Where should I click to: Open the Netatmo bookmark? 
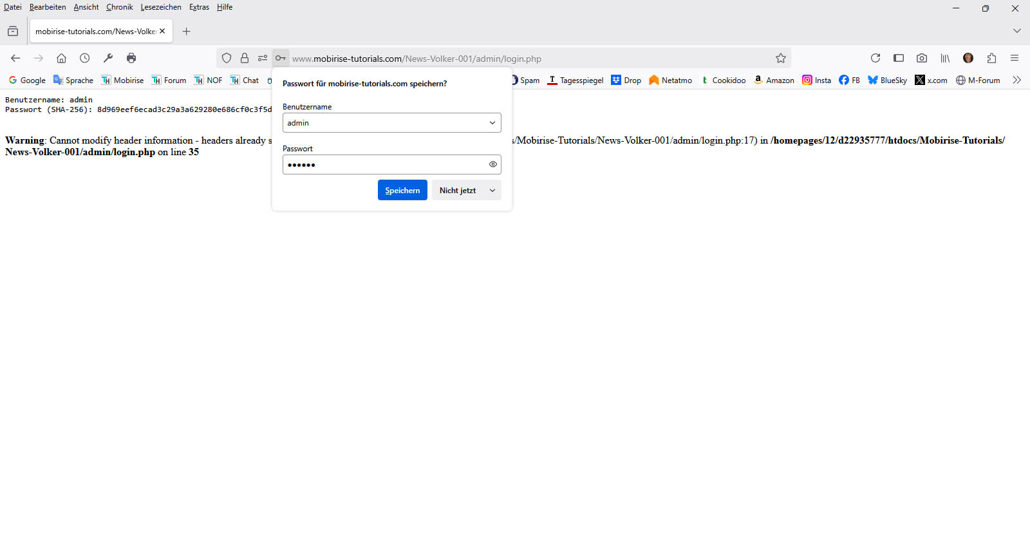670,80
